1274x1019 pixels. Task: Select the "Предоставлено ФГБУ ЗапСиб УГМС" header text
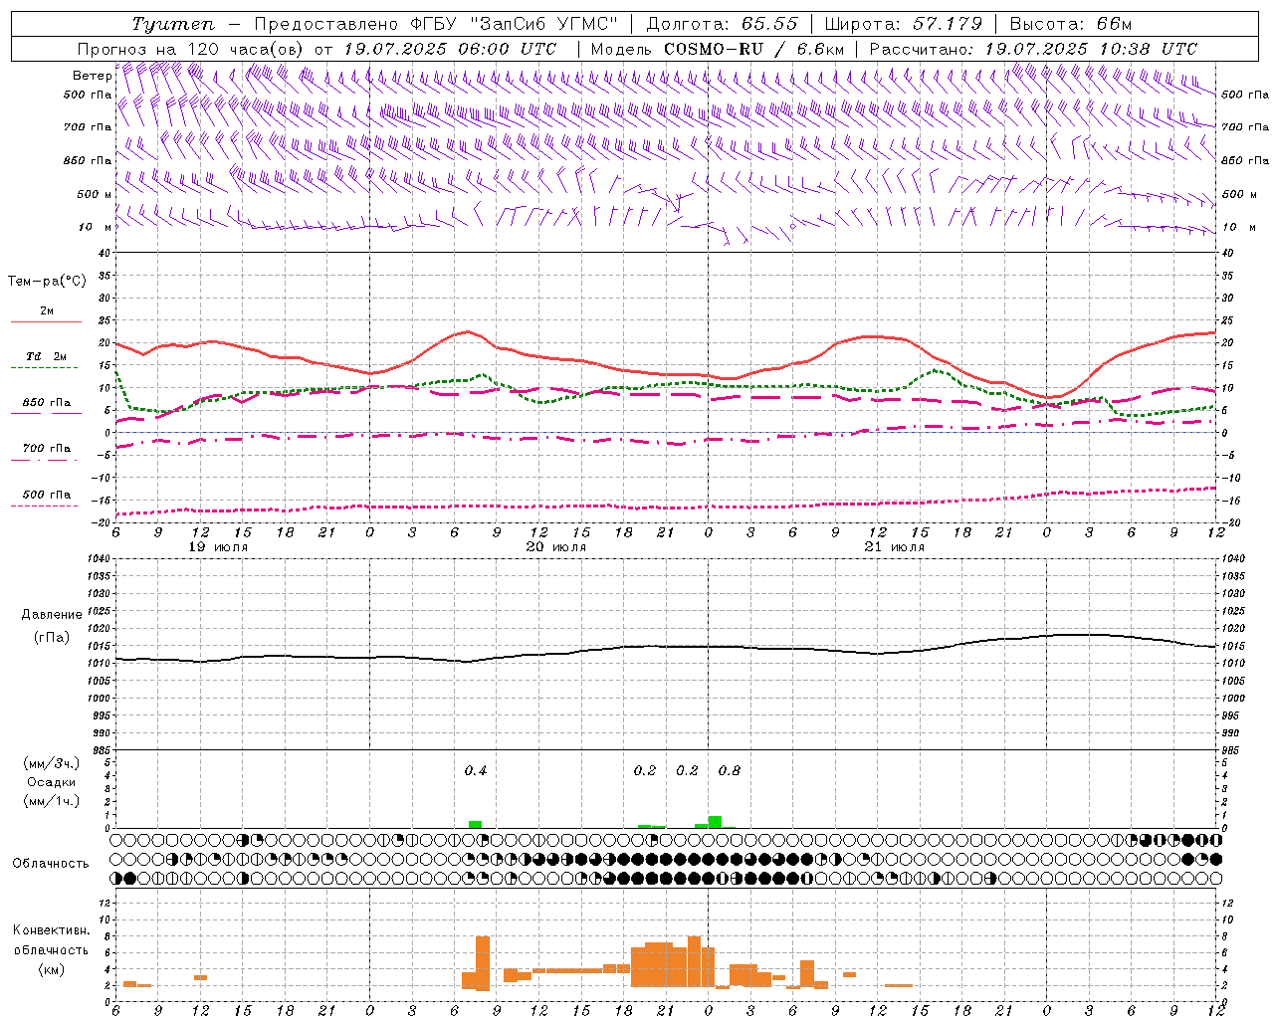(x=435, y=24)
